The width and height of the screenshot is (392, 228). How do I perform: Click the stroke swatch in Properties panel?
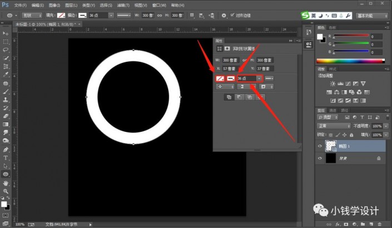coord(231,78)
